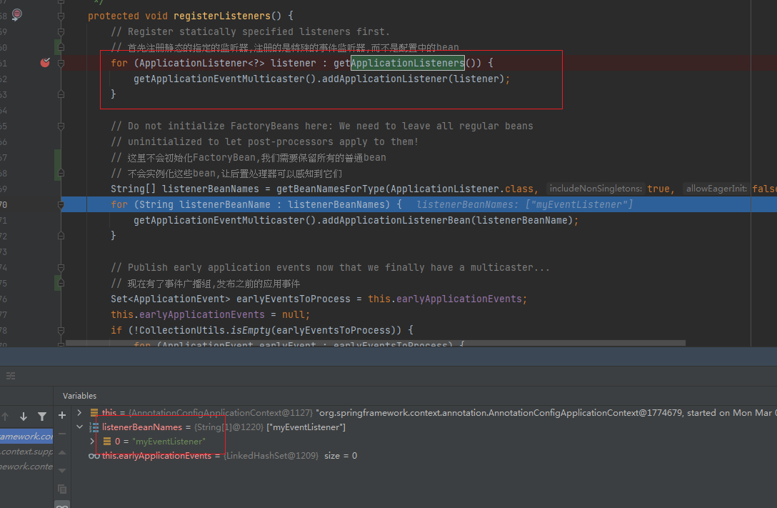
Task: Click the override marker beside registerListeners
Action: click(17, 15)
